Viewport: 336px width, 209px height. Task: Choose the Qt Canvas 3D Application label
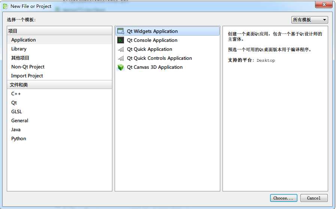[x=154, y=67]
